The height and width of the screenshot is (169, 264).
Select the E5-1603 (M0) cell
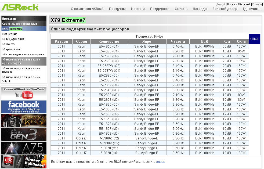(x=109, y=134)
